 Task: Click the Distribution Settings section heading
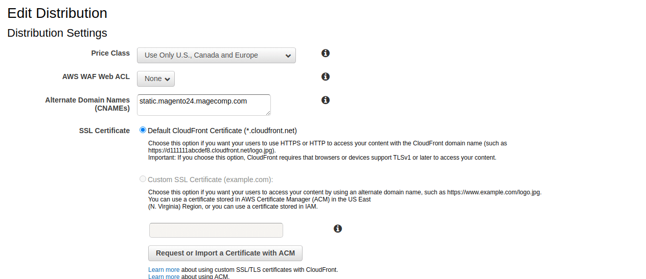(x=57, y=33)
